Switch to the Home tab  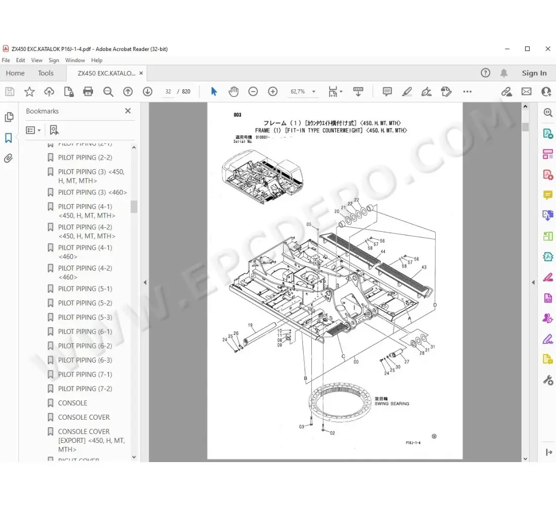coord(15,73)
